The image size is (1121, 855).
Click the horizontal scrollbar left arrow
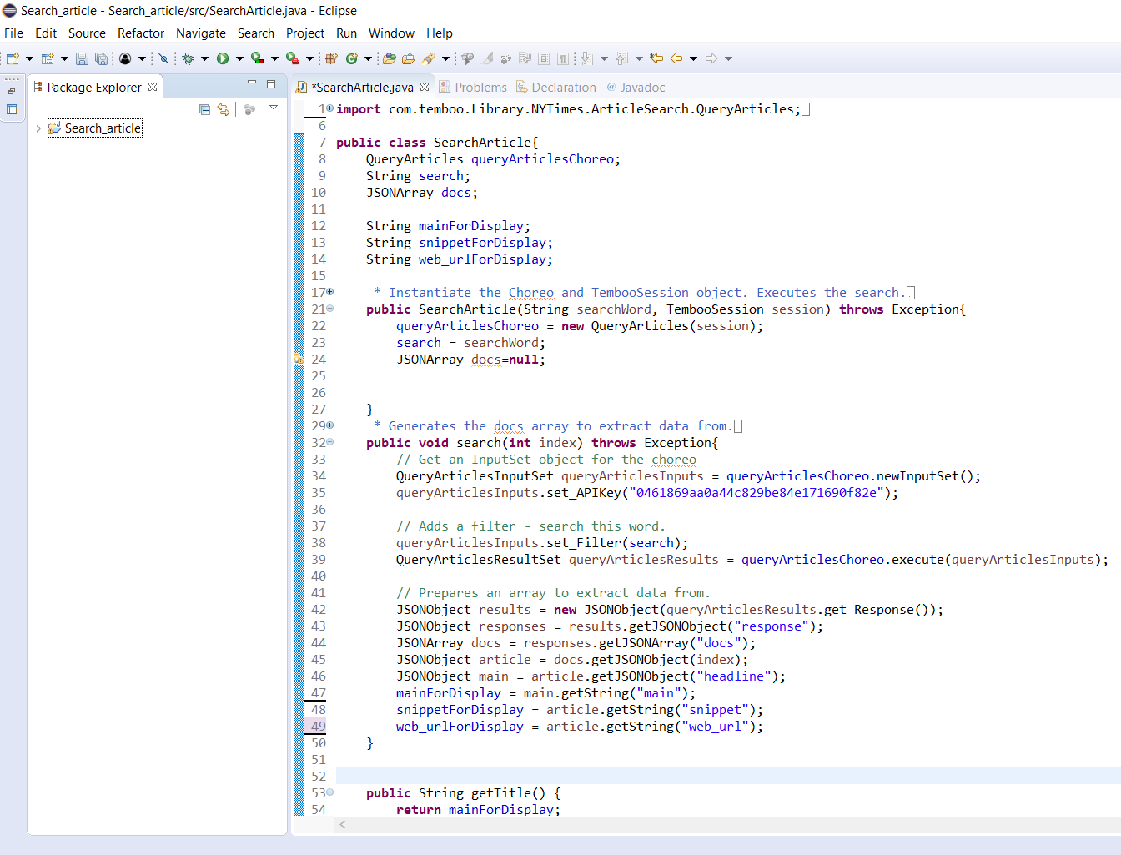pos(342,824)
